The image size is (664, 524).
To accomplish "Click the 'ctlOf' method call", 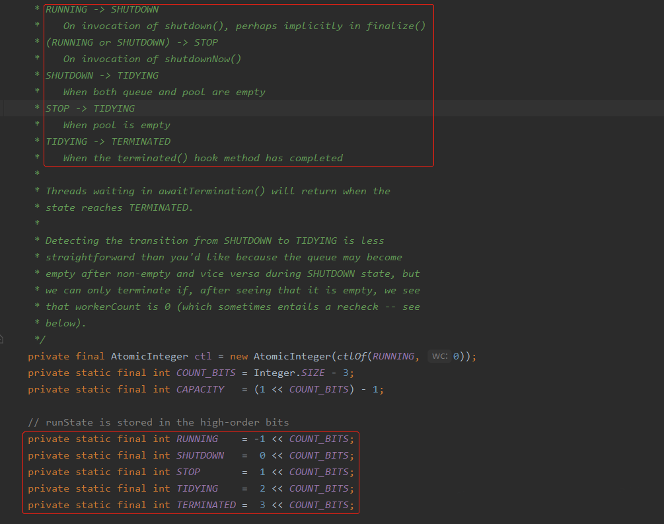I will click(x=351, y=356).
